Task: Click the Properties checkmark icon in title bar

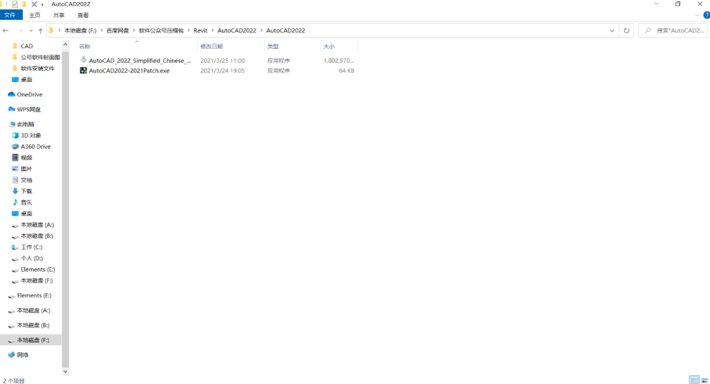Action: [15, 4]
